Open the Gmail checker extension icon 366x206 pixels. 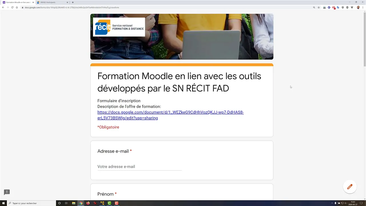click(334, 8)
